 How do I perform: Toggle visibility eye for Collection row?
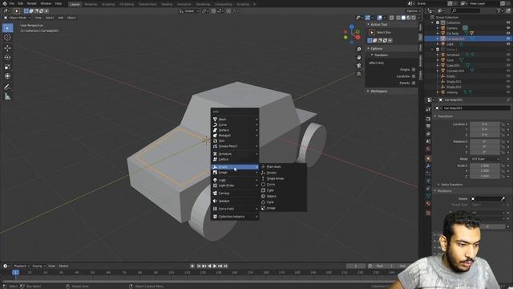coord(508,22)
